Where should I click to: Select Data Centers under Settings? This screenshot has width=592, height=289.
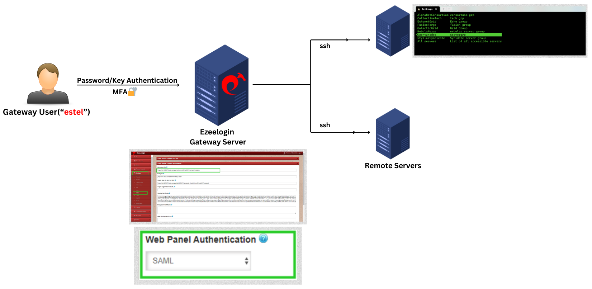point(139,185)
